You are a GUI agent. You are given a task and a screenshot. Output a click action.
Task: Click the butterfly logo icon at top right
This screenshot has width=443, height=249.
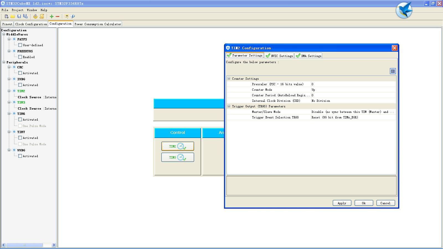pyautogui.click(x=404, y=10)
